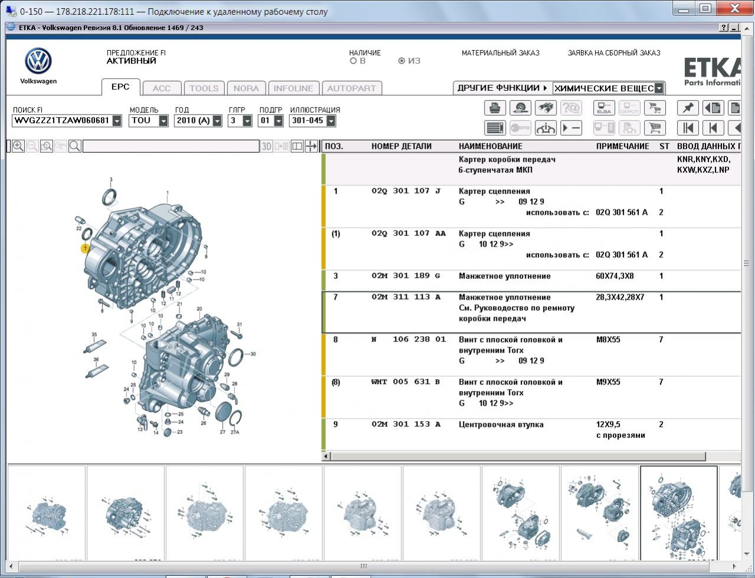Open the TOOLS tab
The width and height of the screenshot is (755, 578).
204,88
